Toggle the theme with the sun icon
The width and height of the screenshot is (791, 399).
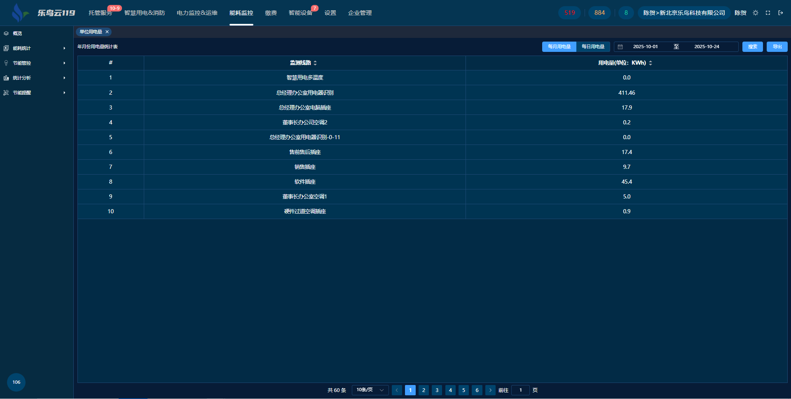[x=756, y=13]
